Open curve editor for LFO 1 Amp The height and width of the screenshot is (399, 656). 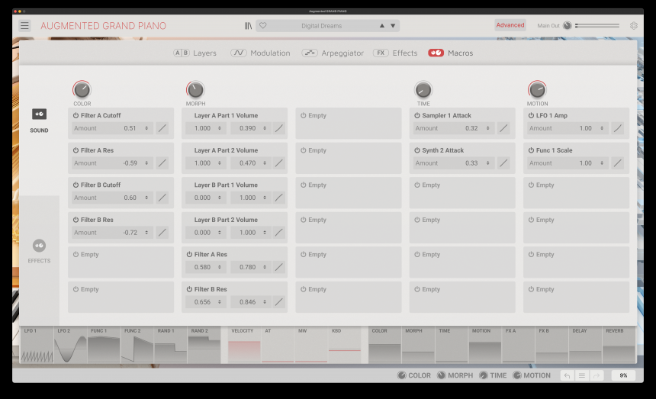point(618,128)
